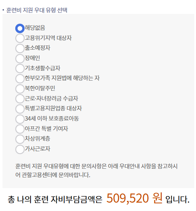Click the 관할고용센터에 문의바랍니다 notice text
Image resolution: width=196 pixels, height=211 pixels.
coord(56,175)
